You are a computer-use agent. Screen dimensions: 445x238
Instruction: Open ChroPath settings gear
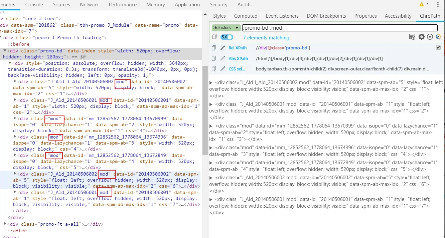(422, 37)
